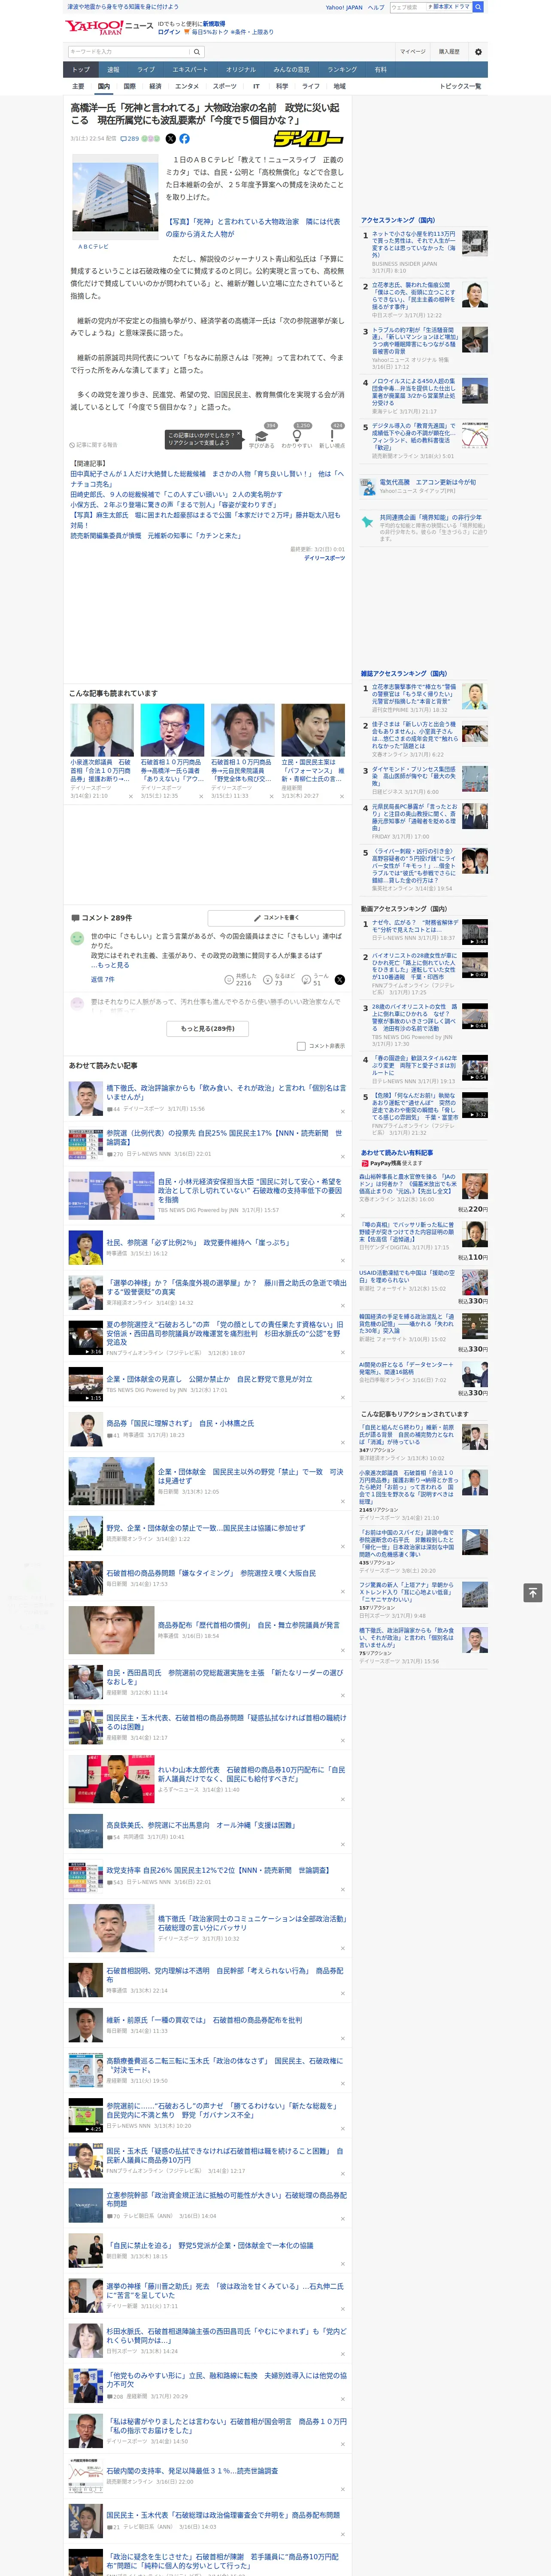The image size is (551, 2576).
Task: Click the Yahoo! JAPAN News logo
Action: 109,27
